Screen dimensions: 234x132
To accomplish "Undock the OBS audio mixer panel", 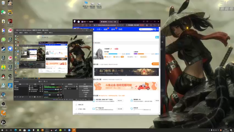I will pyautogui.click(x=63, y=84).
